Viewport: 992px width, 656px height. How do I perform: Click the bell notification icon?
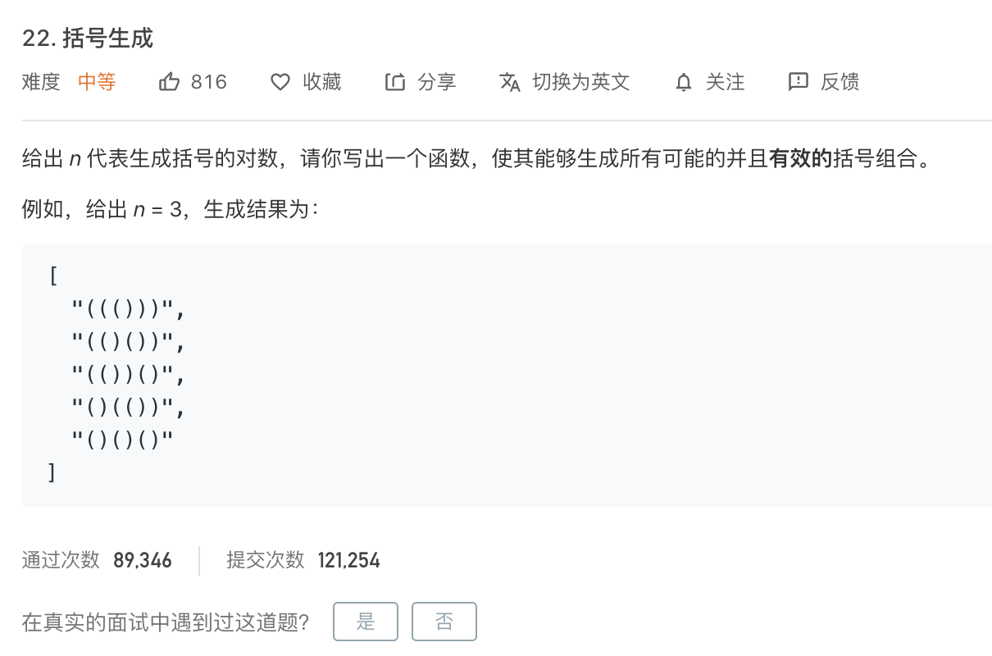[684, 82]
